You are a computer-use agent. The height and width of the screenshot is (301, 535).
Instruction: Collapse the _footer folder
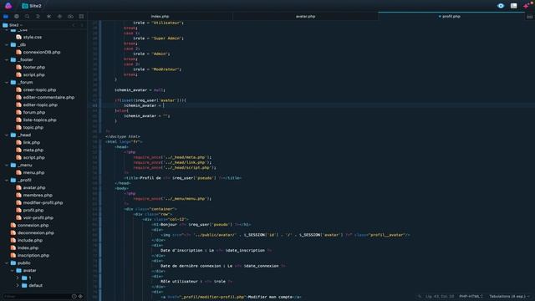click(7, 59)
